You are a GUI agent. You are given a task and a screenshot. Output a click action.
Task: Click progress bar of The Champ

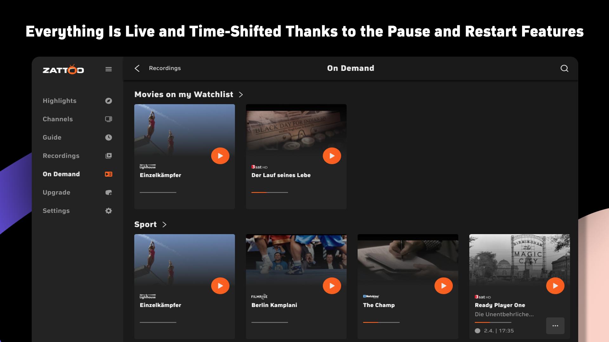pyautogui.click(x=381, y=322)
